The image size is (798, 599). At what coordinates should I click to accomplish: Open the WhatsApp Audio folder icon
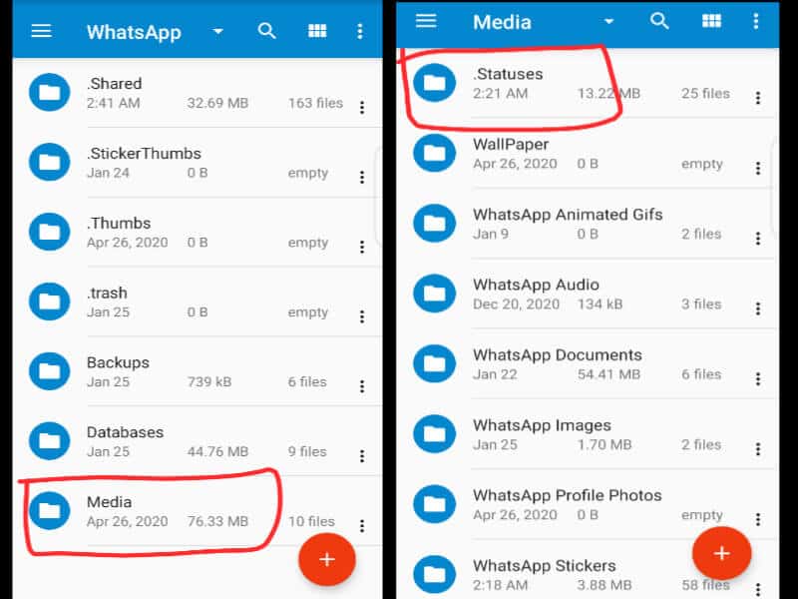[435, 294]
